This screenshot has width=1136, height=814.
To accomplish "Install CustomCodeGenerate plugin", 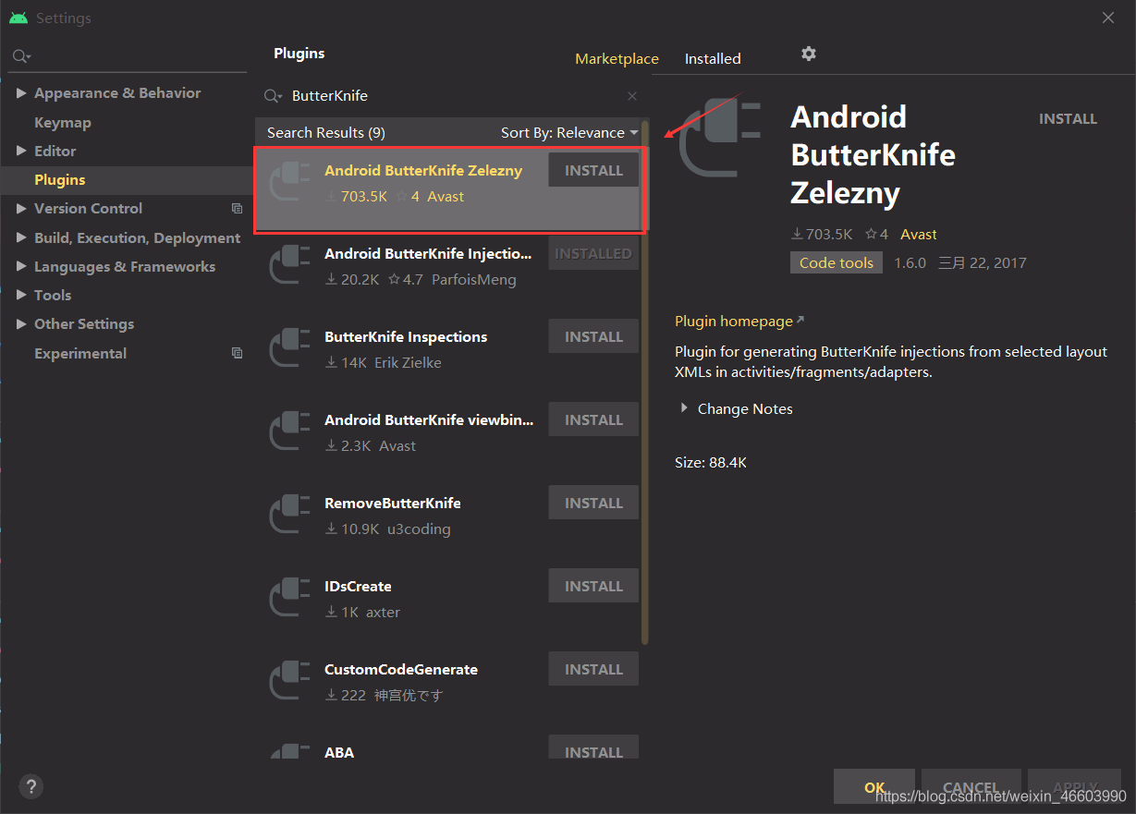I will 593,669.
